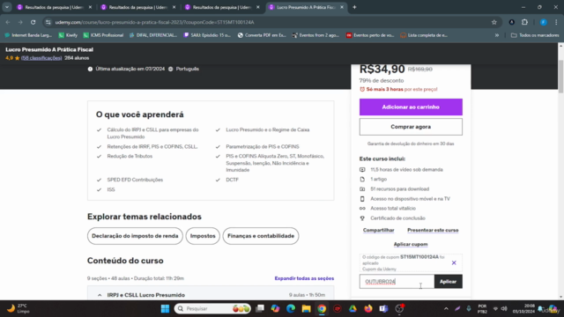Screen dimensions: 564x317
Task: Show hidden system tray icons
Action: [x=446, y=308]
